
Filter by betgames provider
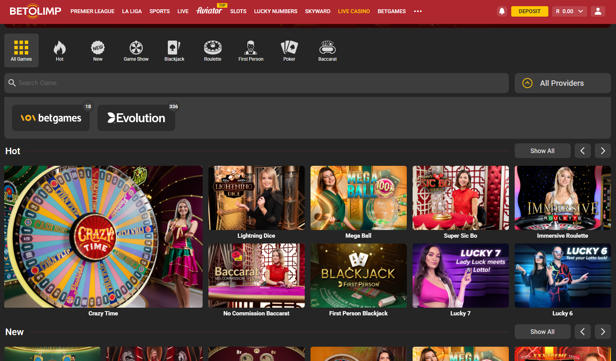coord(51,118)
